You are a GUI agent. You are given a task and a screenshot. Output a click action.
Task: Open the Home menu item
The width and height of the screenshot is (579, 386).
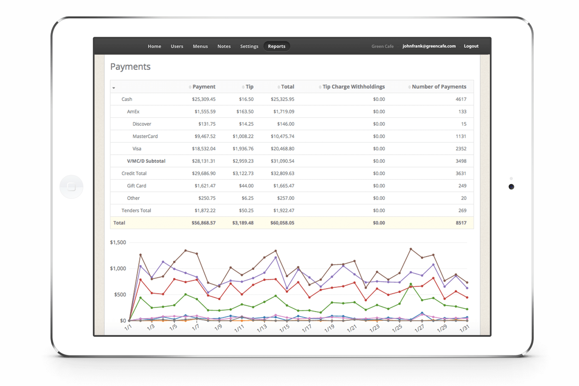[x=154, y=46]
